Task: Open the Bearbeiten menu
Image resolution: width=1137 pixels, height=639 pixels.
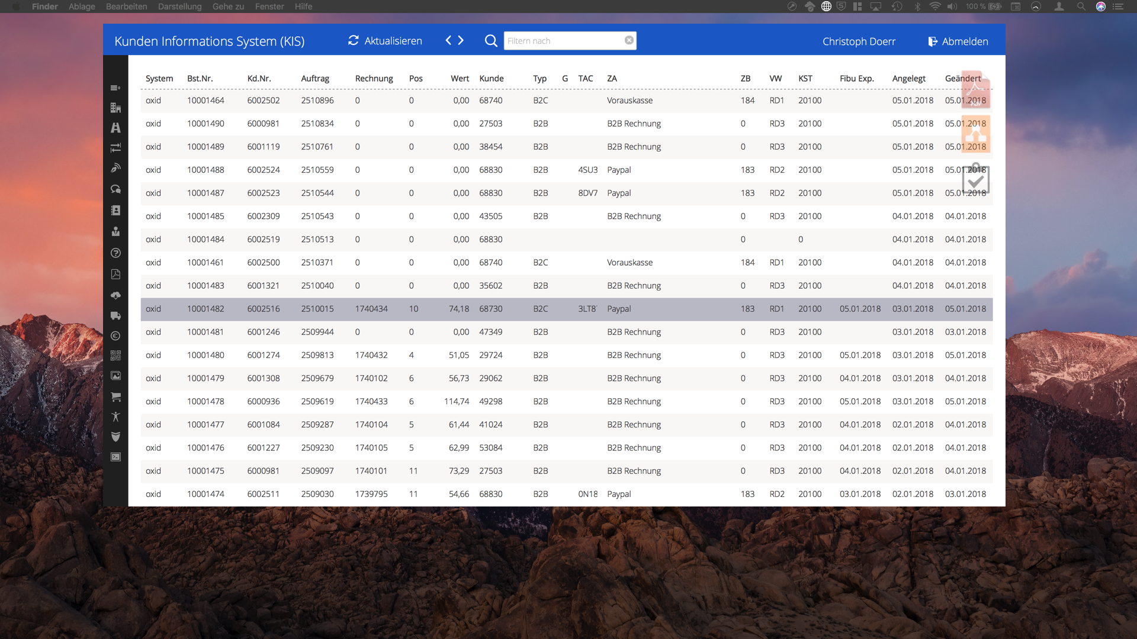Action: point(126,7)
